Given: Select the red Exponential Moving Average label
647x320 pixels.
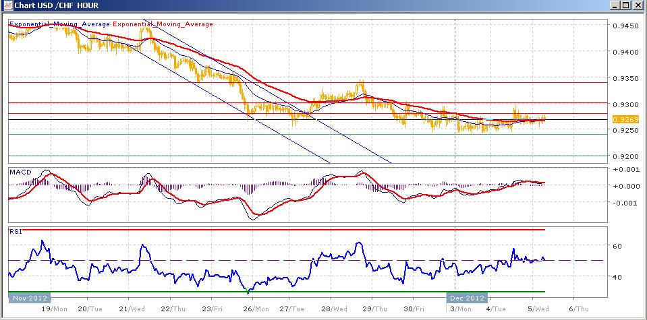Looking at the screenshot, I should [x=163, y=24].
